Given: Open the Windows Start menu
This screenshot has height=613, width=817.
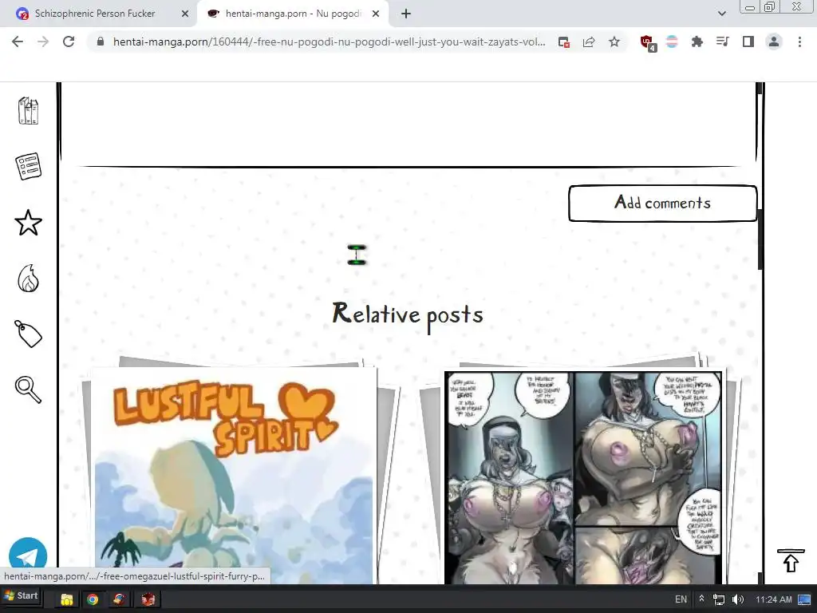Looking at the screenshot, I should point(21,595).
